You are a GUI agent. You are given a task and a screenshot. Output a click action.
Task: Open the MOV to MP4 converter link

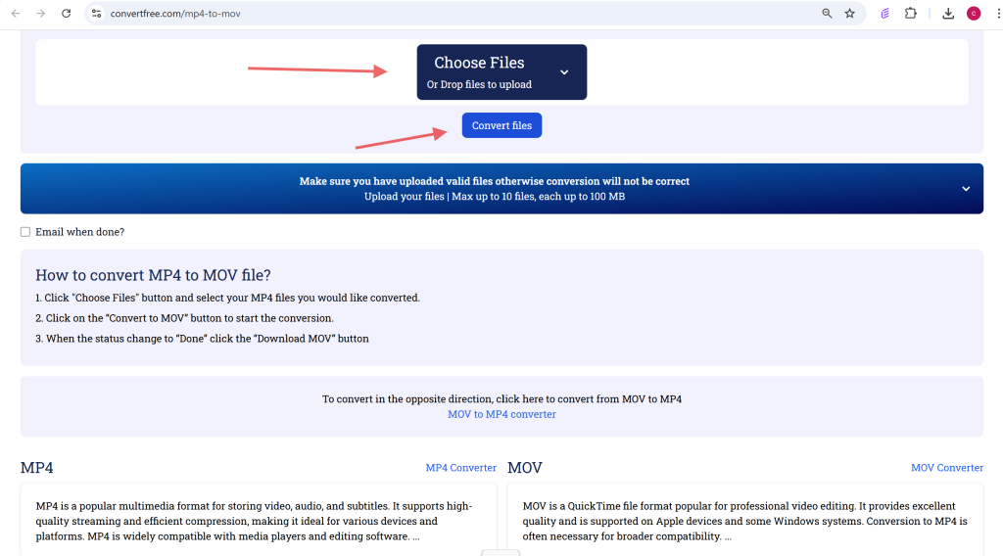(x=501, y=414)
